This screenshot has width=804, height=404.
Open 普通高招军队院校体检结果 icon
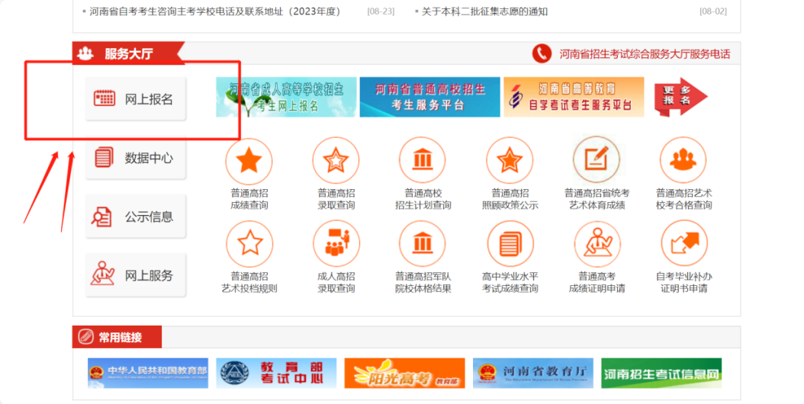[x=423, y=244]
